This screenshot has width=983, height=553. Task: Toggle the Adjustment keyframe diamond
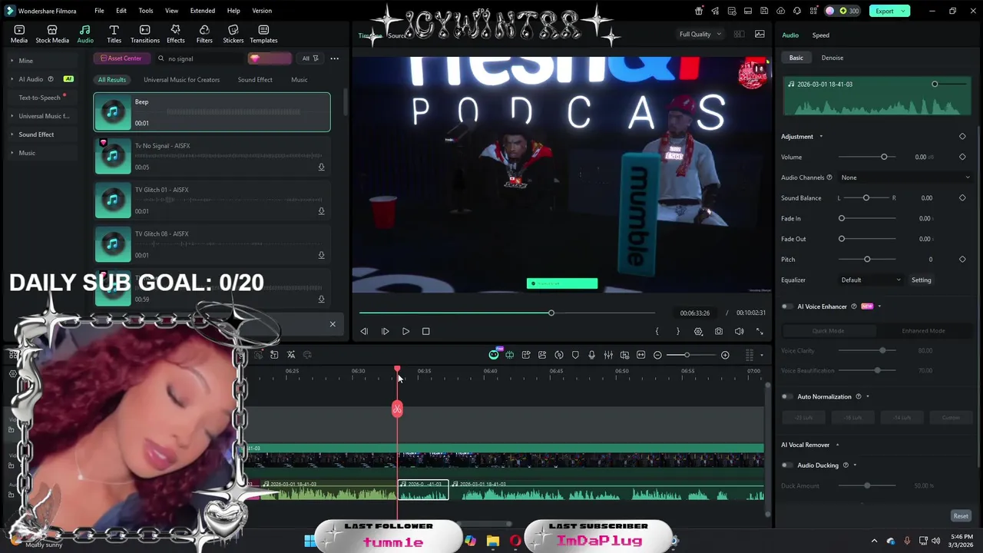[x=962, y=137]
